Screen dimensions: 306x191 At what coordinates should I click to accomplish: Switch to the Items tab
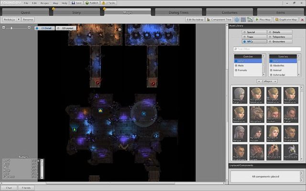pos(281,12)
